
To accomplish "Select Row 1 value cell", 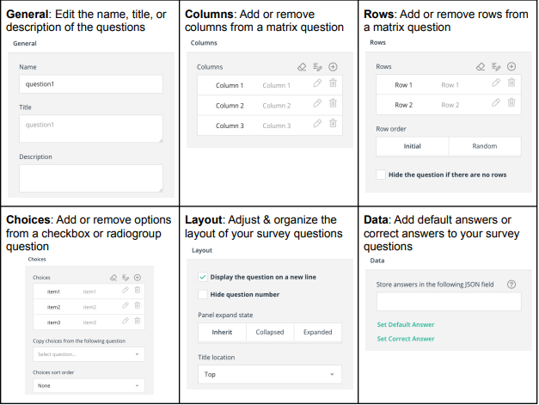I will coord(403,85).
